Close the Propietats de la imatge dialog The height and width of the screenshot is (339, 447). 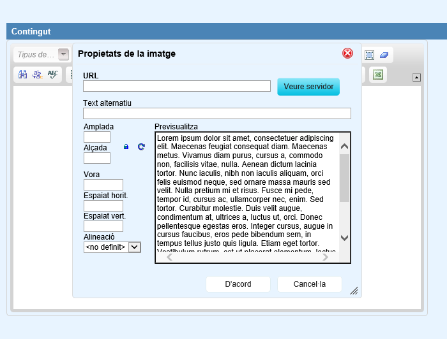coord(347,54)
